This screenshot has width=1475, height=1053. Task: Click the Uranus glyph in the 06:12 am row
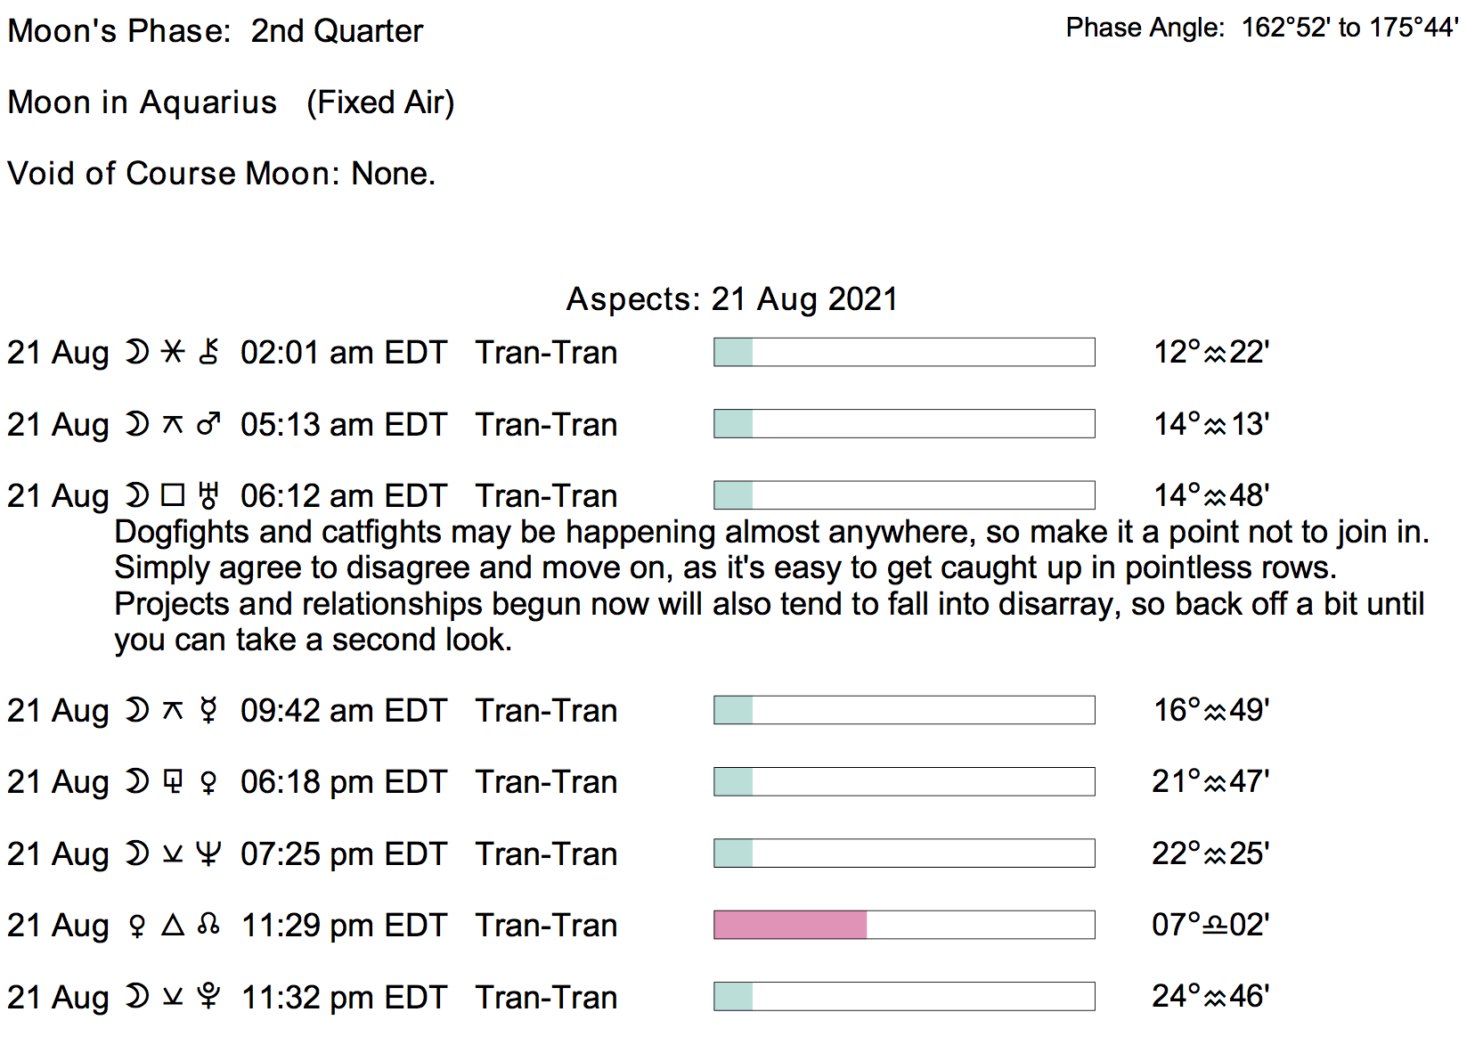208,496
